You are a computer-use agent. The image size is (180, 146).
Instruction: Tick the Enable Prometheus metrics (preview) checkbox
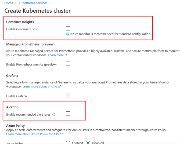tap(68, 64)
